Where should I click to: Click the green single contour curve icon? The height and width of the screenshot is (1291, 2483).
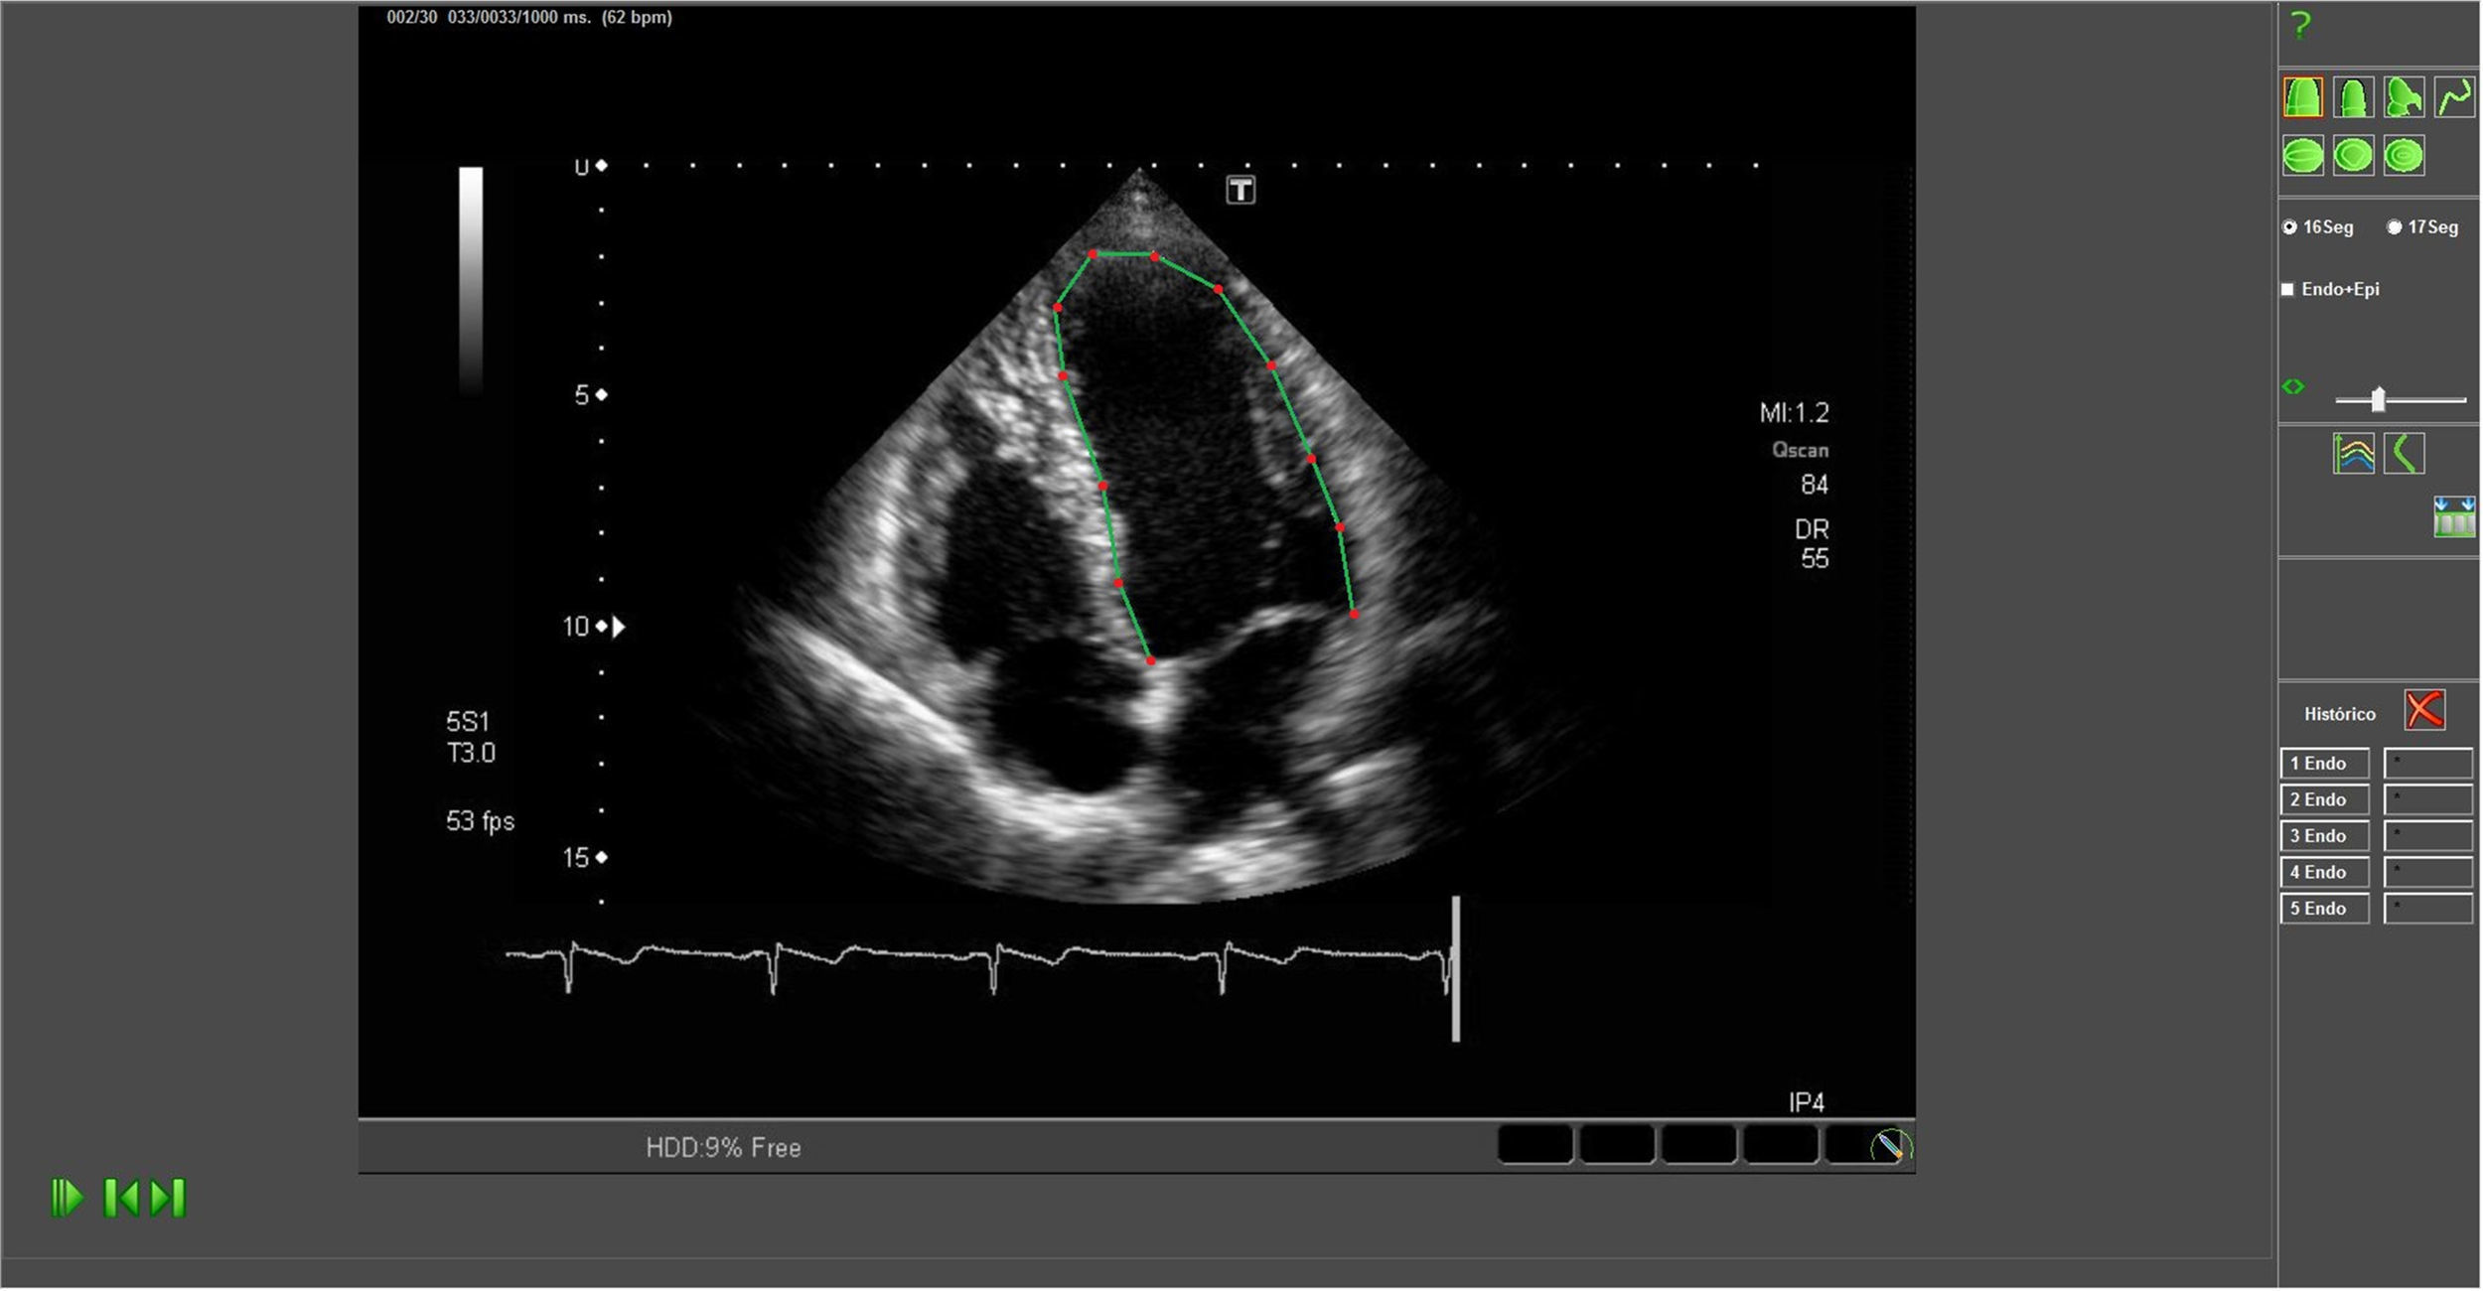(x=2404, y=455)
